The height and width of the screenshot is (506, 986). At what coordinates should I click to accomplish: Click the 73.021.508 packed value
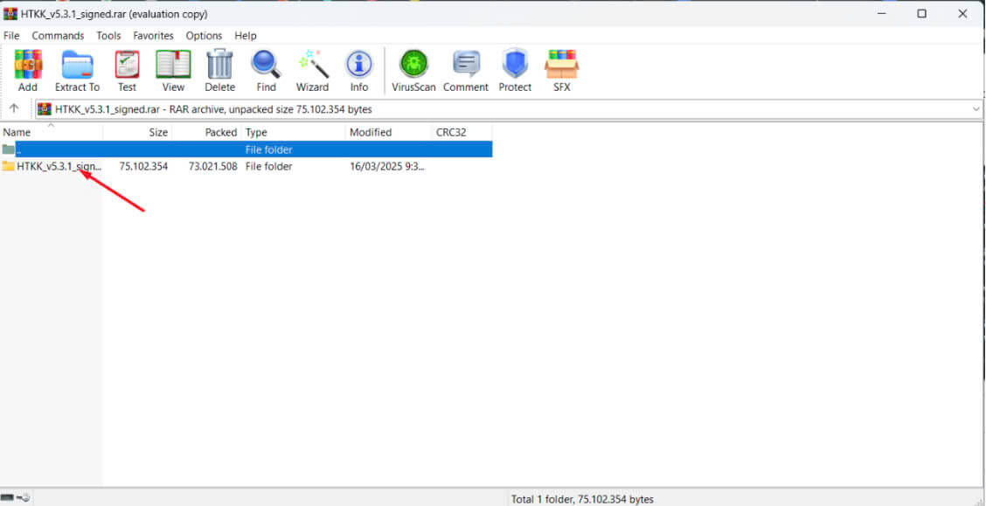(212, 167)
